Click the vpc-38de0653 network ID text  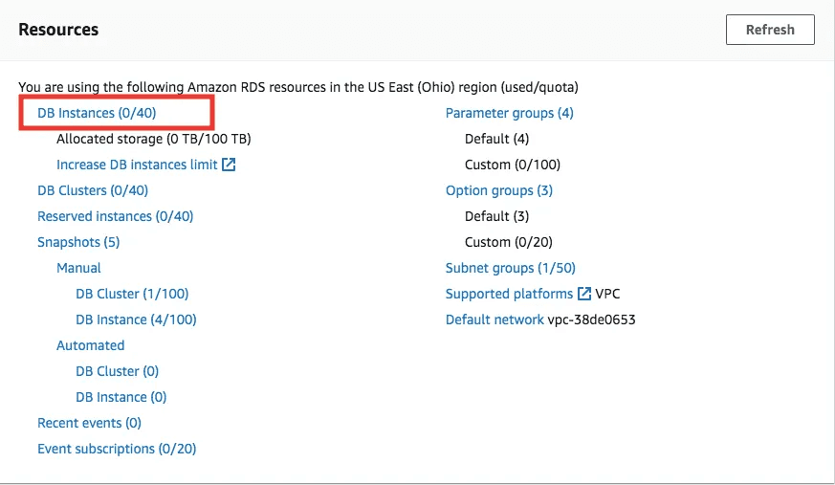click(x=592, y=320)
